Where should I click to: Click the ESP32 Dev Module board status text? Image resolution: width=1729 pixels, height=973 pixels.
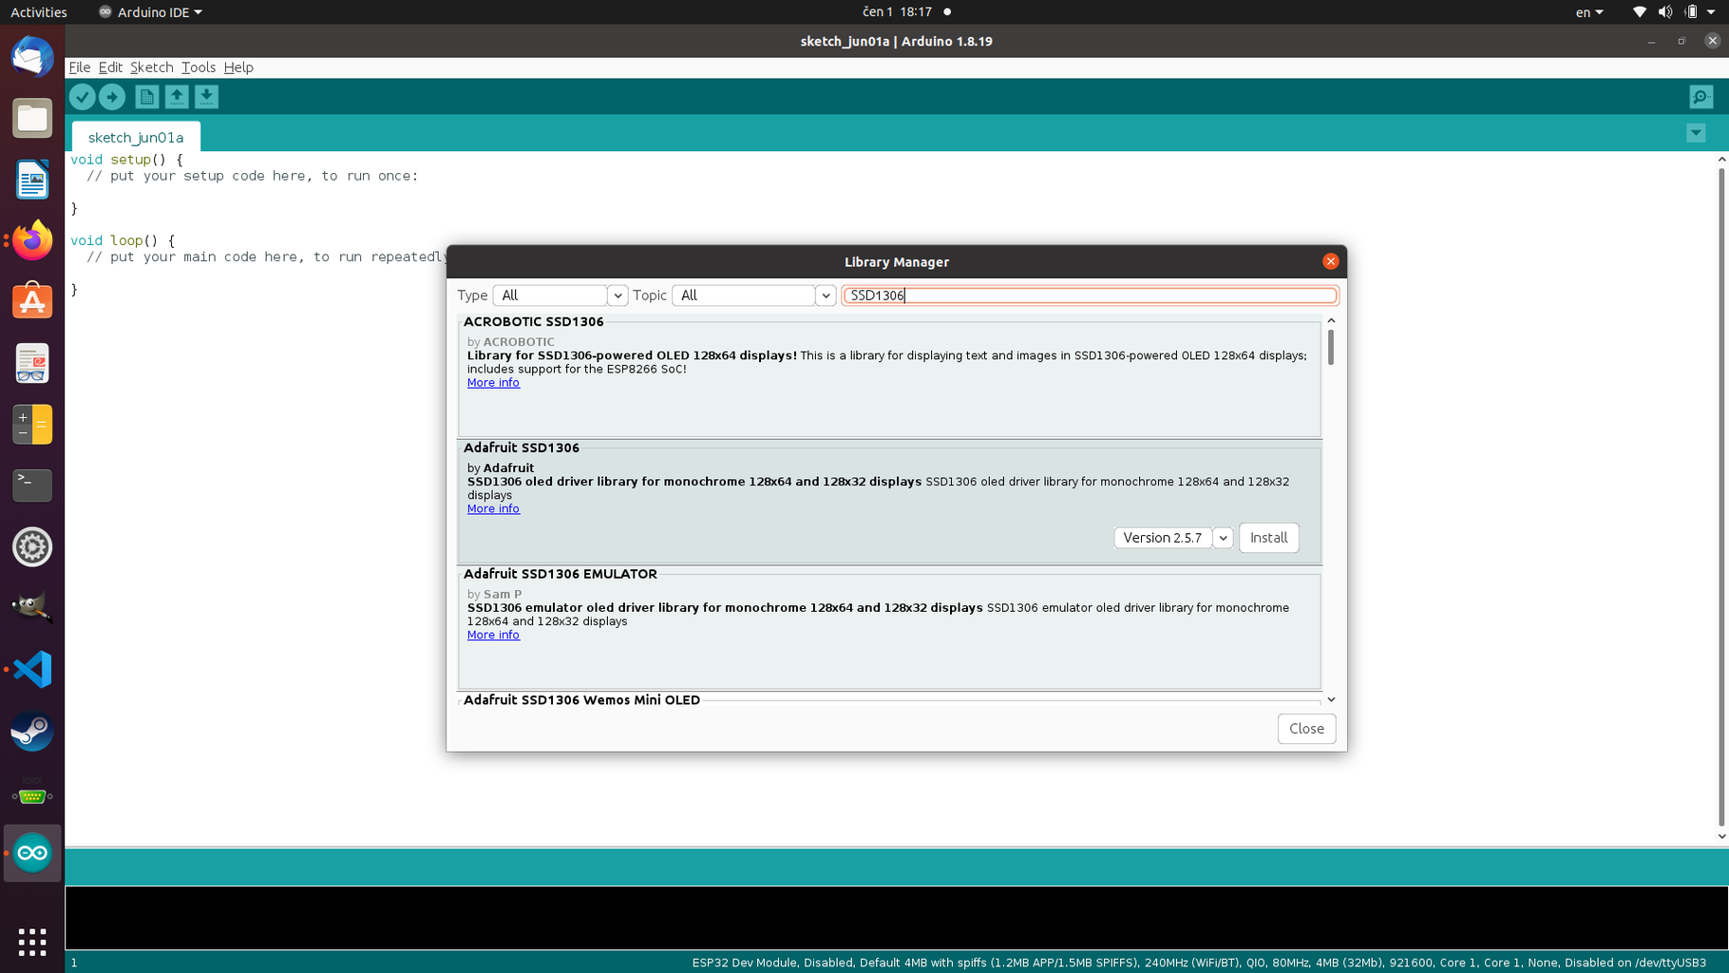(1199, 963)
